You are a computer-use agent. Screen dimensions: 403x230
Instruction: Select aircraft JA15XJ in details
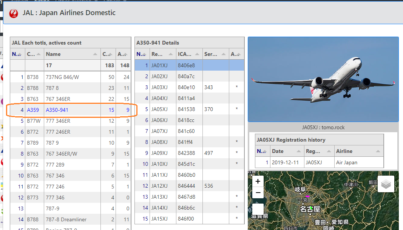[190, 219]
